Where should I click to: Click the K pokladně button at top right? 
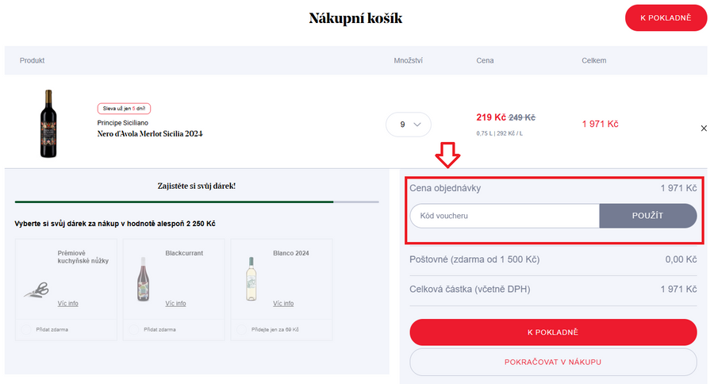(666, 18)
